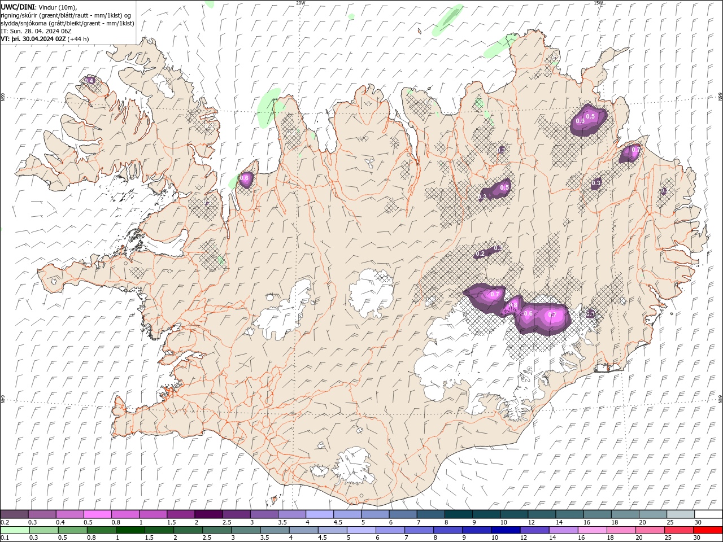Click the "15W" longitude label
This screenshot has height=542, width=723.
(x=598, y=3)
